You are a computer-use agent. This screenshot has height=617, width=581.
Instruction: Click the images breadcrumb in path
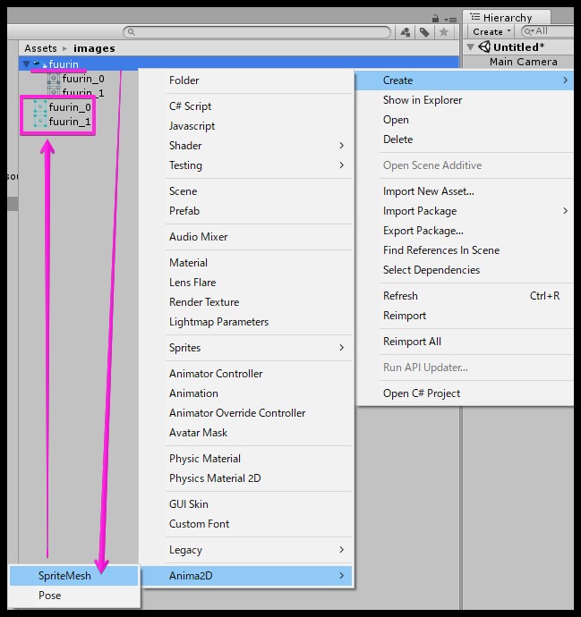pos(94,48)
